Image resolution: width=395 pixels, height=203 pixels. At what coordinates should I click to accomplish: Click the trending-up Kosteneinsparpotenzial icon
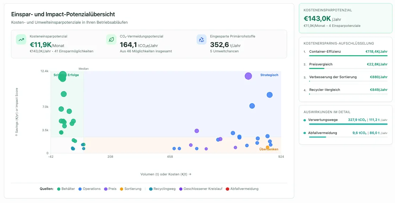click(21, 40)
